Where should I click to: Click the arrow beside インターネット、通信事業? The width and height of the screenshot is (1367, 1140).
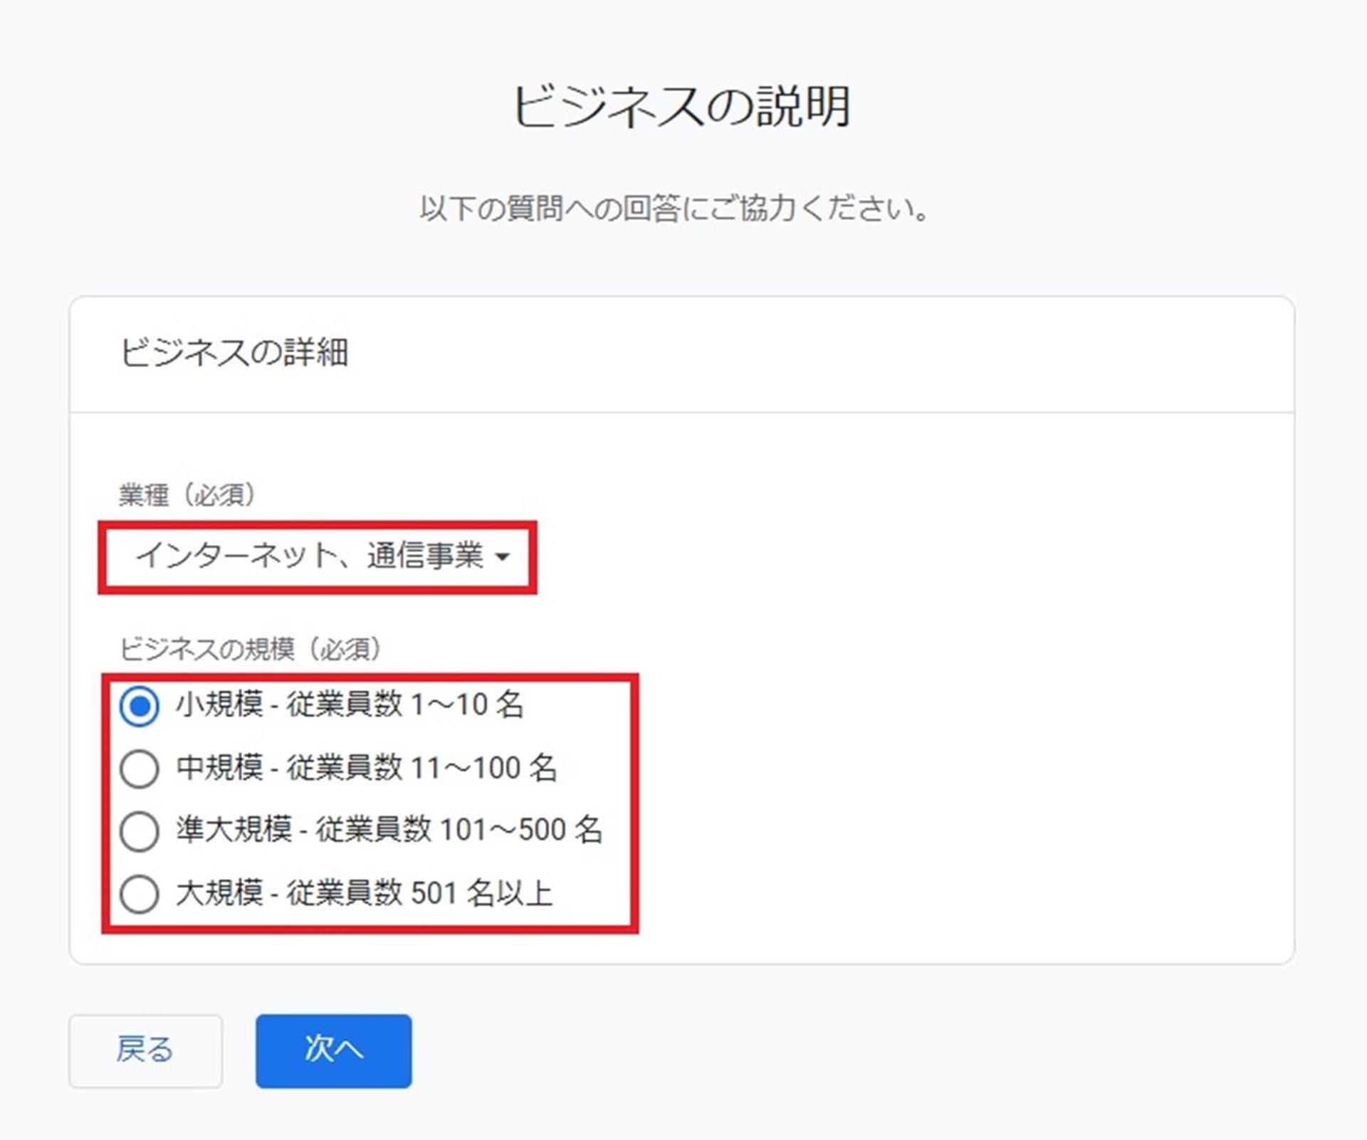pos(503,557)
